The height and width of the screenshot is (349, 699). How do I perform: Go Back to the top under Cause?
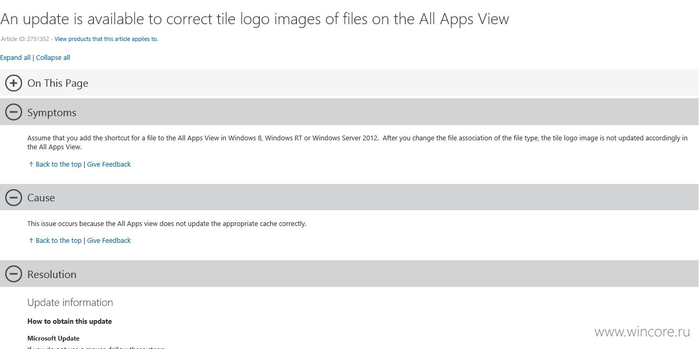(55, 241)
